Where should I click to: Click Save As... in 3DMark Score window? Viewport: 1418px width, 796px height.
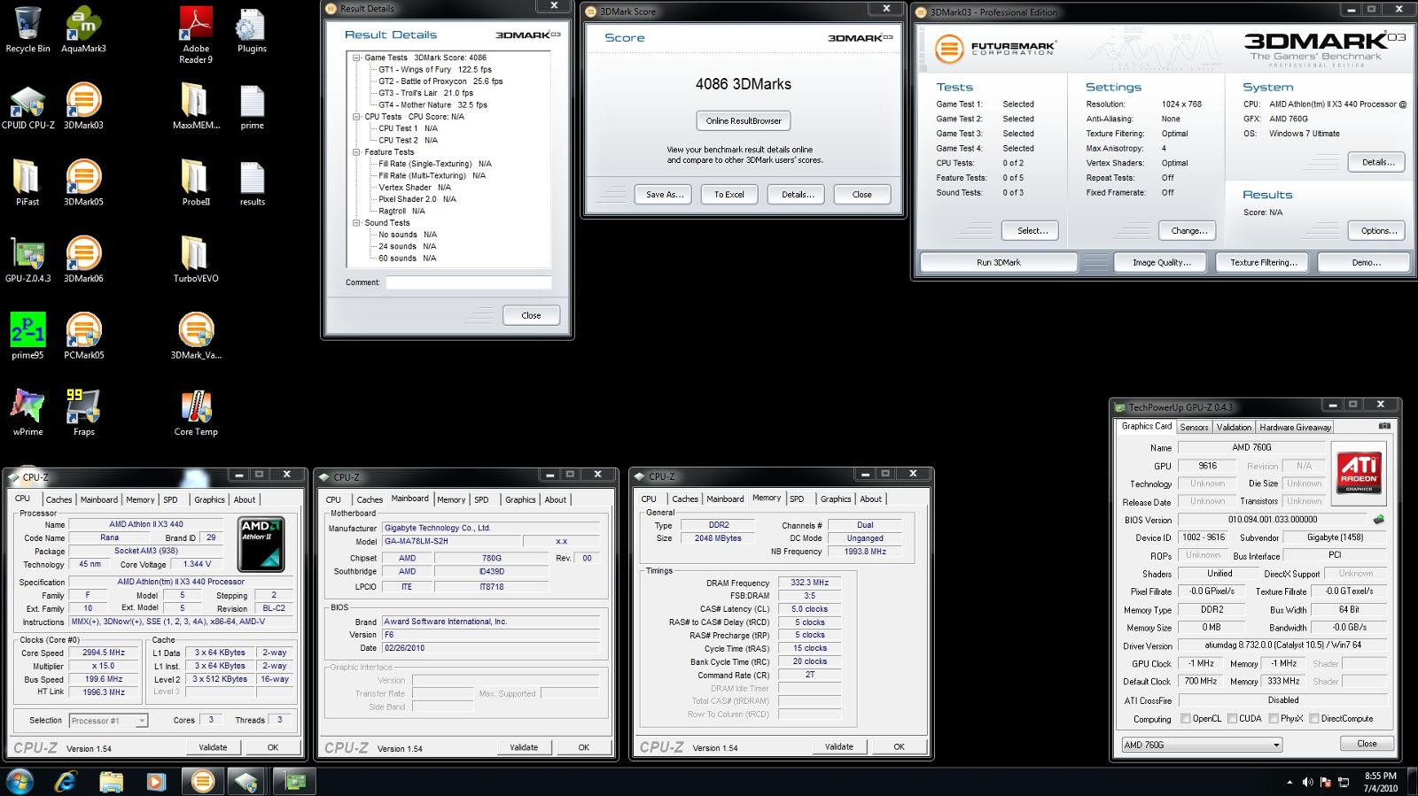[x=663, y=194]
